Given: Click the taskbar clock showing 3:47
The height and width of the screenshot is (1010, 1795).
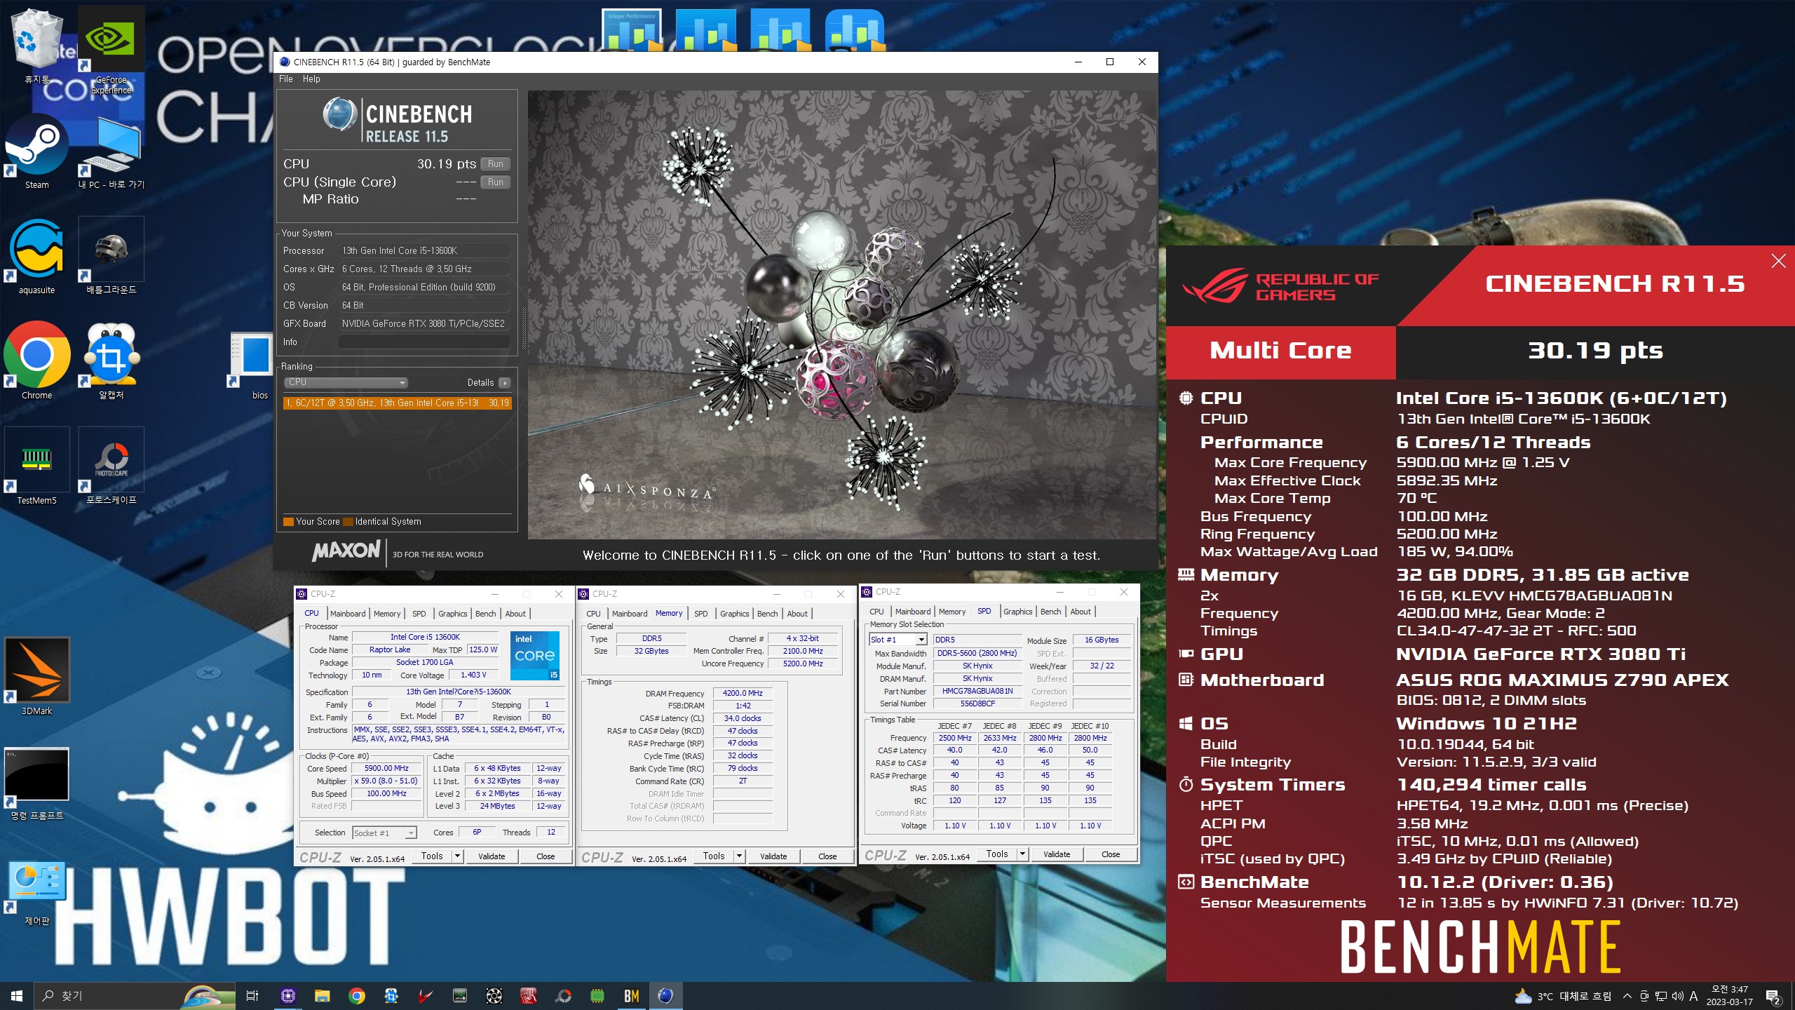Looking at the screenshot, I should pos(1729,996).
